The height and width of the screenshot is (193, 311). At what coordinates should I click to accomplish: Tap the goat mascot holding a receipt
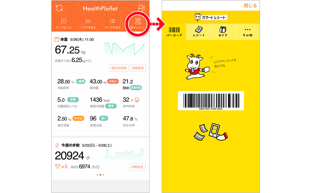(x=197, y=67)
